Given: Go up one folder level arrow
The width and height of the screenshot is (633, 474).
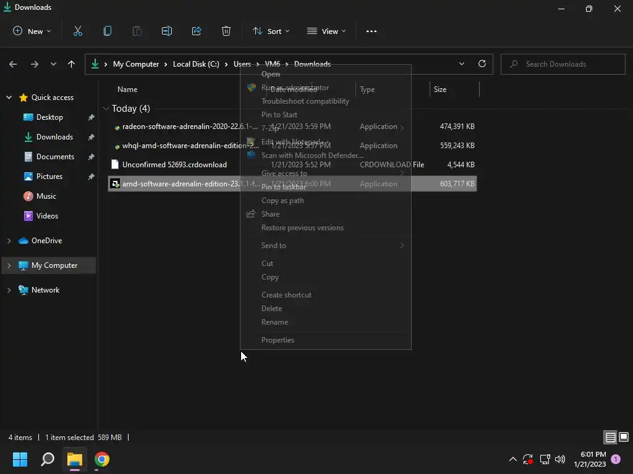Looking at the screenshot, I should coord(72,64).
